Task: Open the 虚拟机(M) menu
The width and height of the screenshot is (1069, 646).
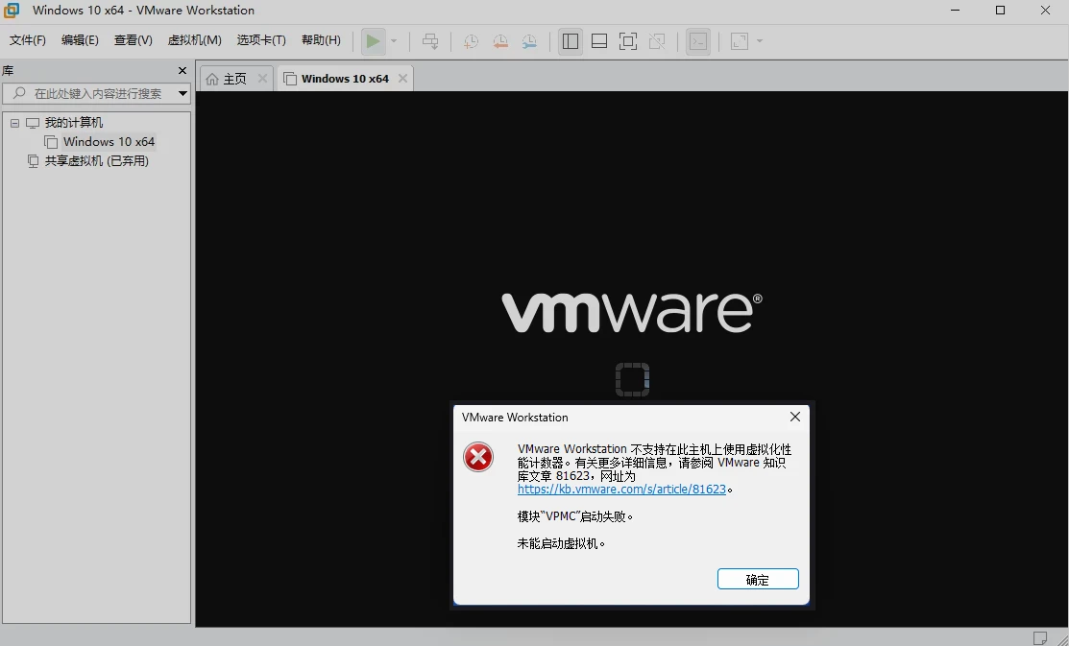Action: [194, 40]
